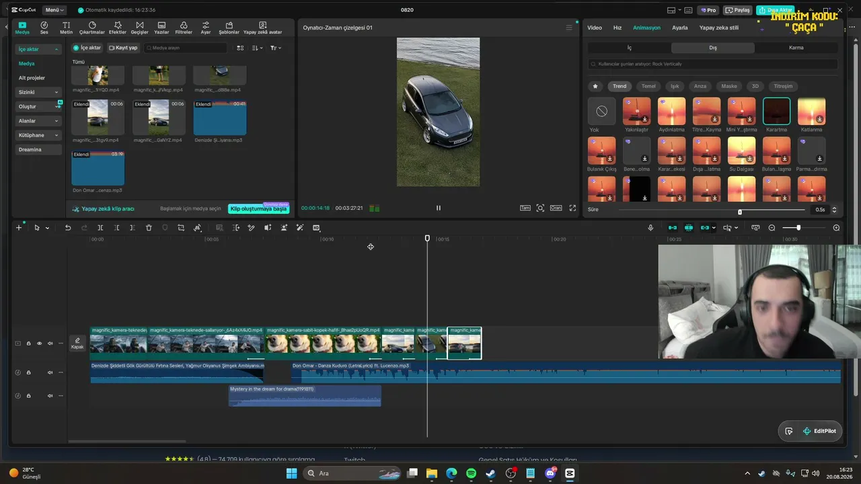The width and height of the screenshot is (861, 484).
Task: Open the Şablonlar templates panel
Action: click(x=229, y=28)
